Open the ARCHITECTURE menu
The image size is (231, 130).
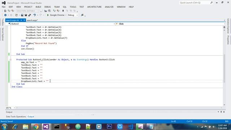(94, 7)
